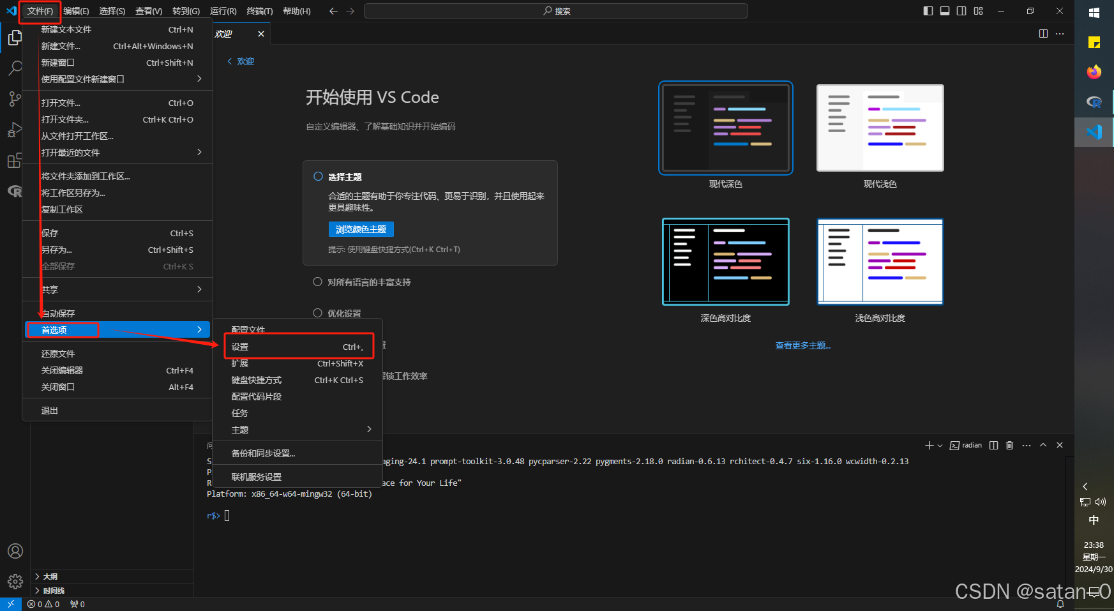Open editor more actions ellipsis
Viewport: 1114px width, 611px height.
click(x=1060, y=34)
